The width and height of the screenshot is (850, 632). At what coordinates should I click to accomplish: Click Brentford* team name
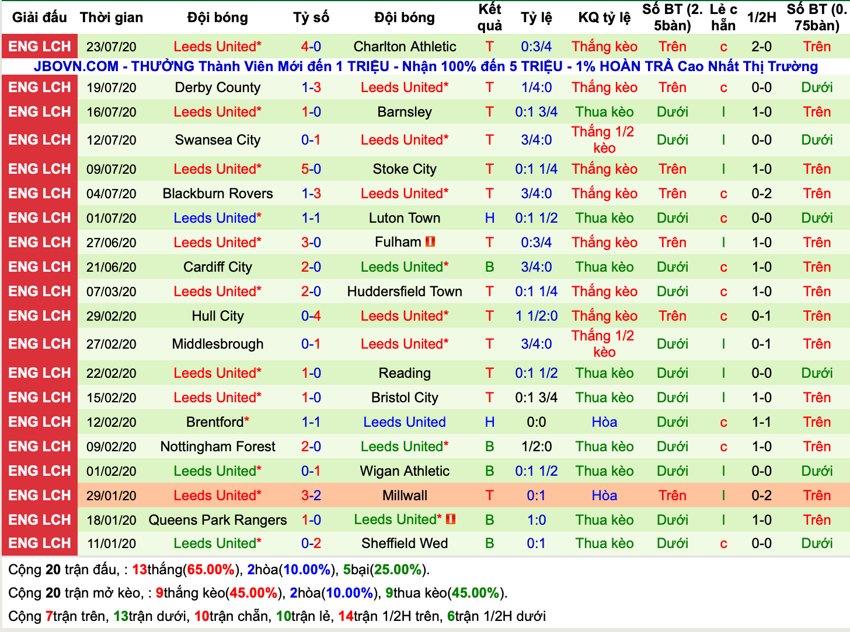click(218, 422)
